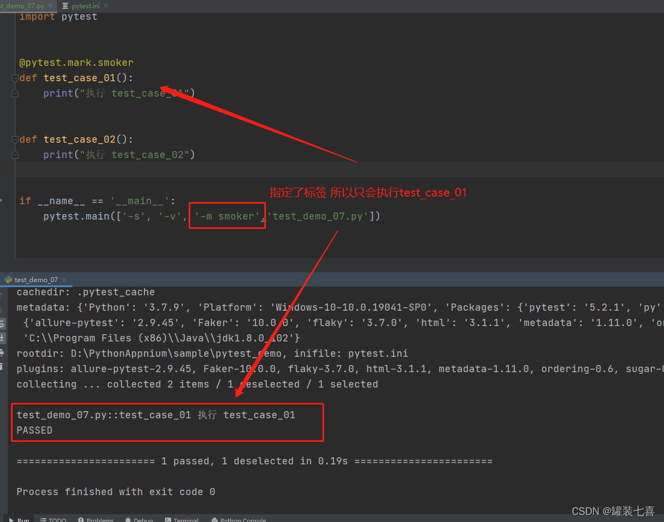Click the '-m smoker' argument string
Viewport: 664px width, 522px height.
coord(228,216)
